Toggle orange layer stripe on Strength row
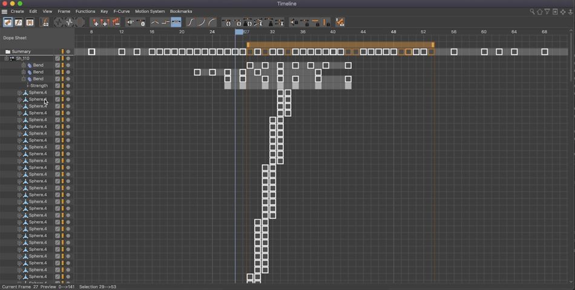Screen dimensions: 575x290 click(x=63, y=86)
